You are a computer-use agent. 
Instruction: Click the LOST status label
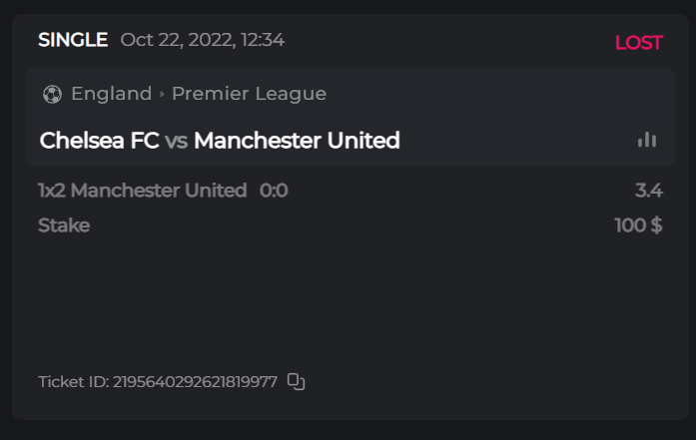[638, 43]
